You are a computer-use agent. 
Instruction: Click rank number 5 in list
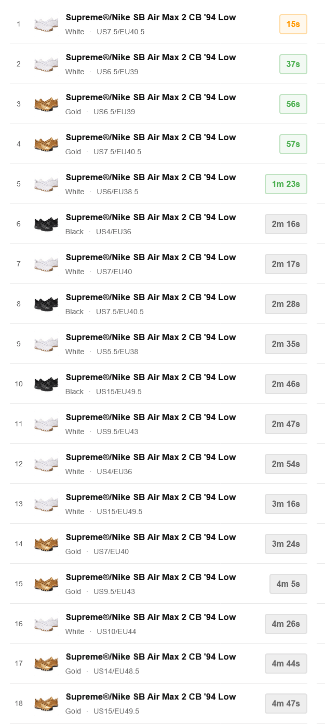19,184
